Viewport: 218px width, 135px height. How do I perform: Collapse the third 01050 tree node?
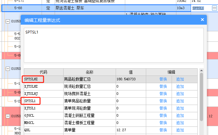tap(8, 116)
